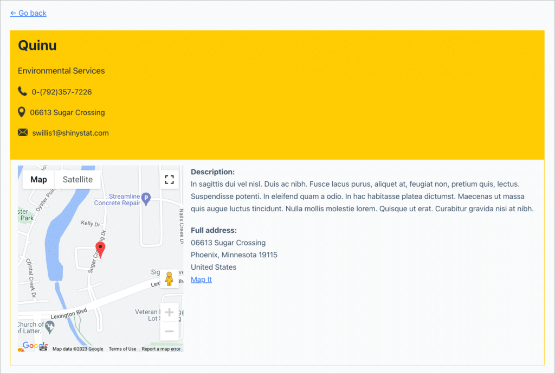
Task: Click email swillis1@shinystat.com
Action: (70, 133)
